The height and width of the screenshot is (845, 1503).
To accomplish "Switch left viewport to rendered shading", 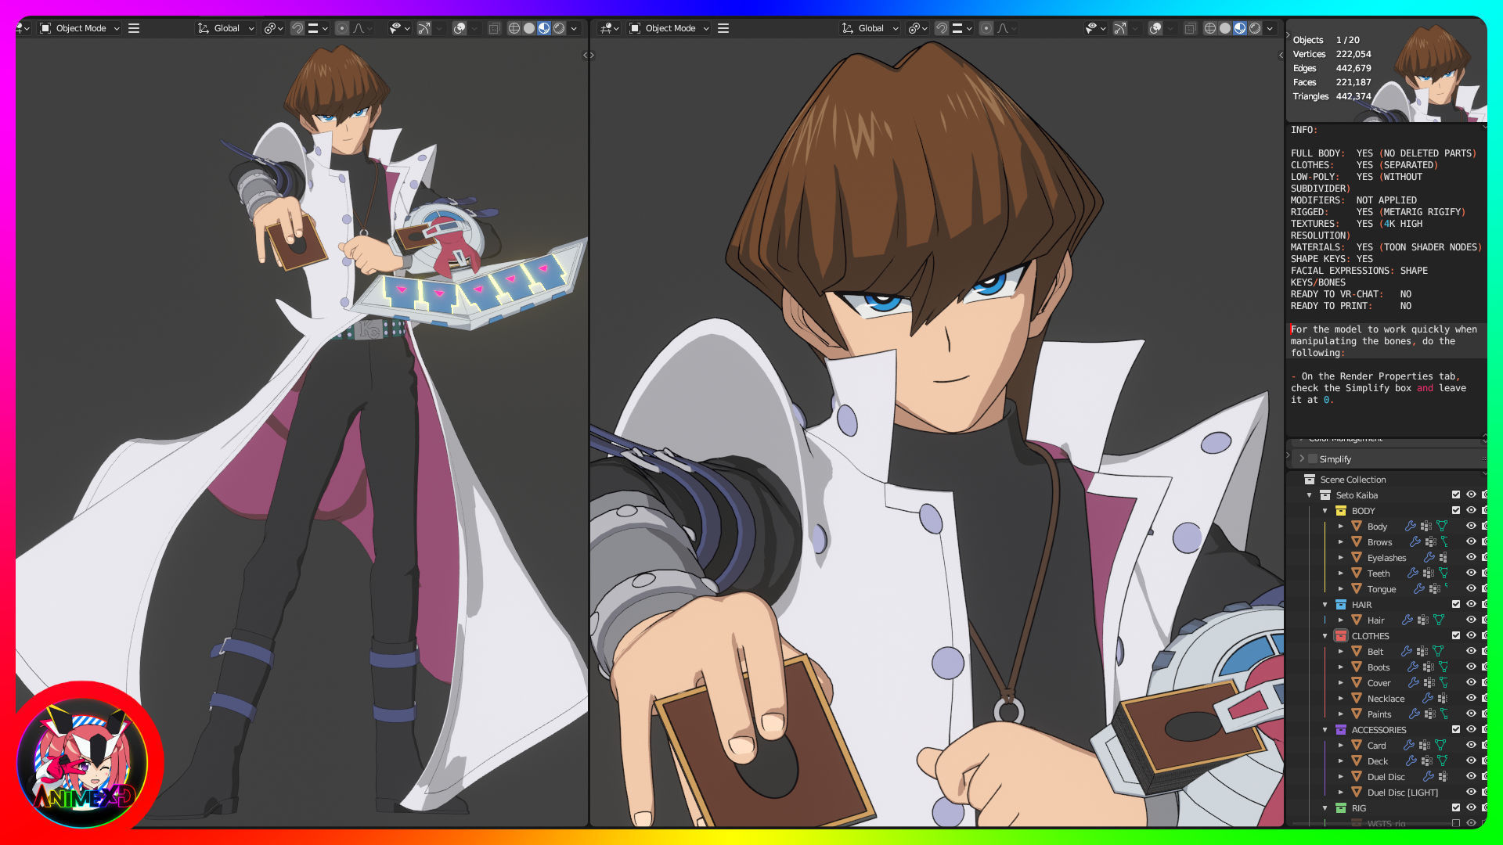I will (x=559, y=28).
